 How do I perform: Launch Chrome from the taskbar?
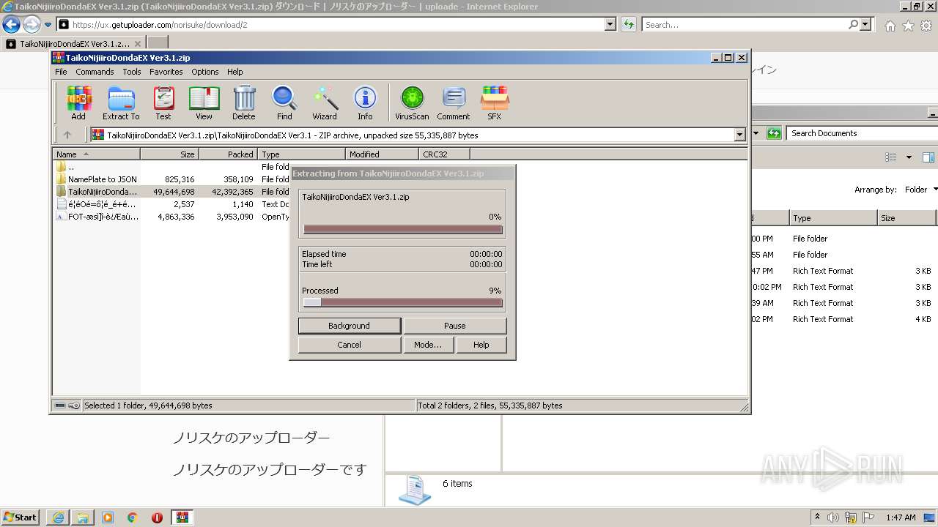[133, 517]
